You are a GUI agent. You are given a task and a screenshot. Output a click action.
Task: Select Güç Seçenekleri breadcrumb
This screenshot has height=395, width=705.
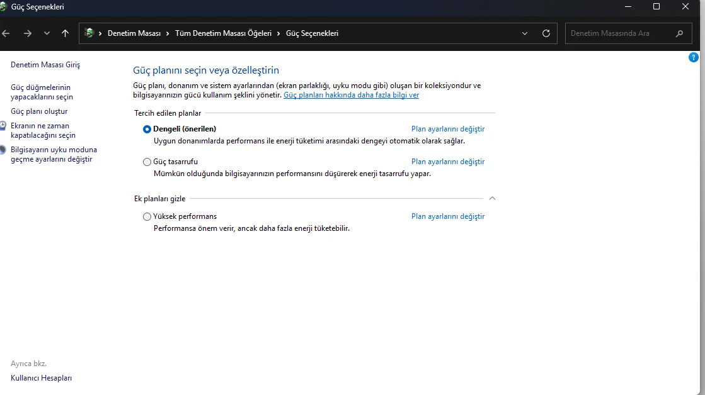pyautogui.click(x=312, y=33)
